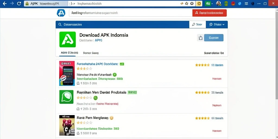This screenshot has height=139, width=278.
Task: Open the 'Remlaan Nen Denad' app title
Action: click(102, 92)
